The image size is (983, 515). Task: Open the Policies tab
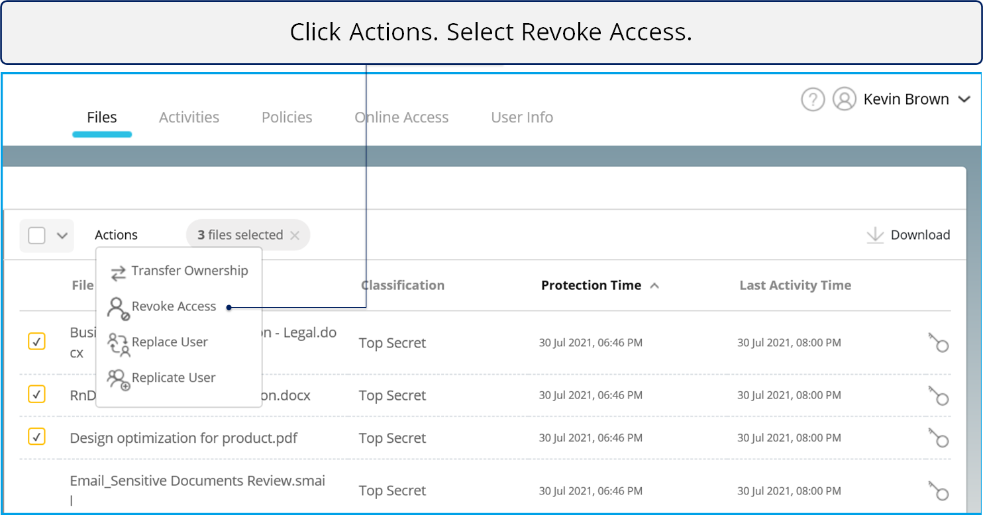[287, 117]
